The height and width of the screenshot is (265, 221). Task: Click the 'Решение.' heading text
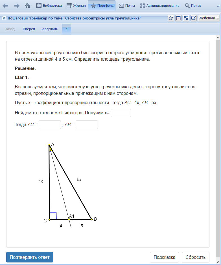point(25,69)
